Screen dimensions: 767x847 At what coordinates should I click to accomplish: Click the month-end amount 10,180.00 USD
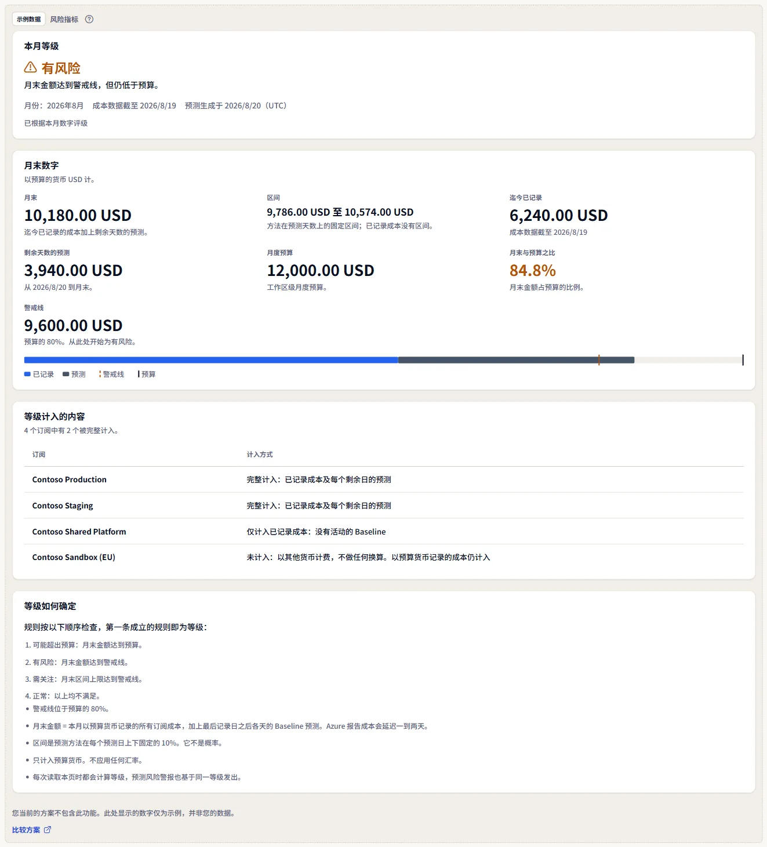coord(78,216)
